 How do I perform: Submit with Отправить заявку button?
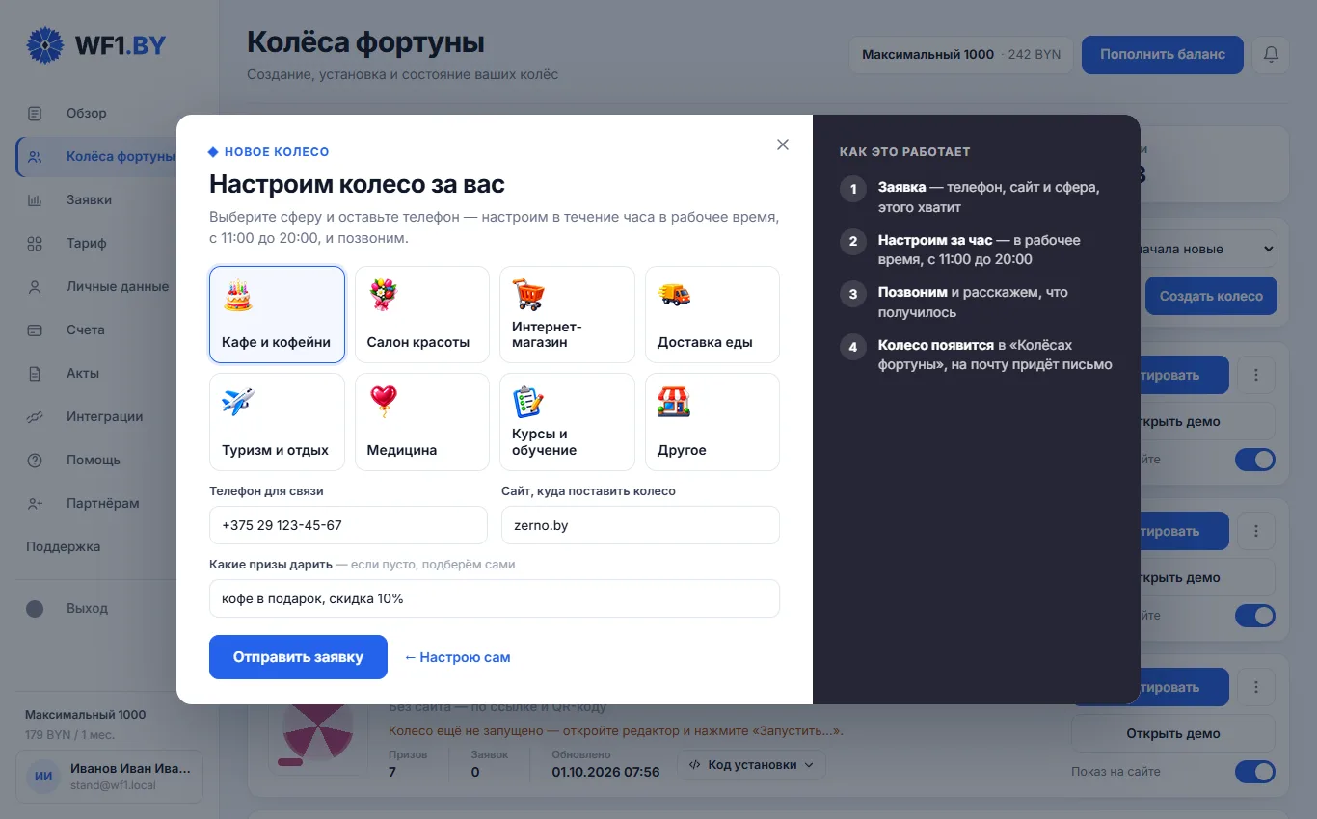coord(298,657)
